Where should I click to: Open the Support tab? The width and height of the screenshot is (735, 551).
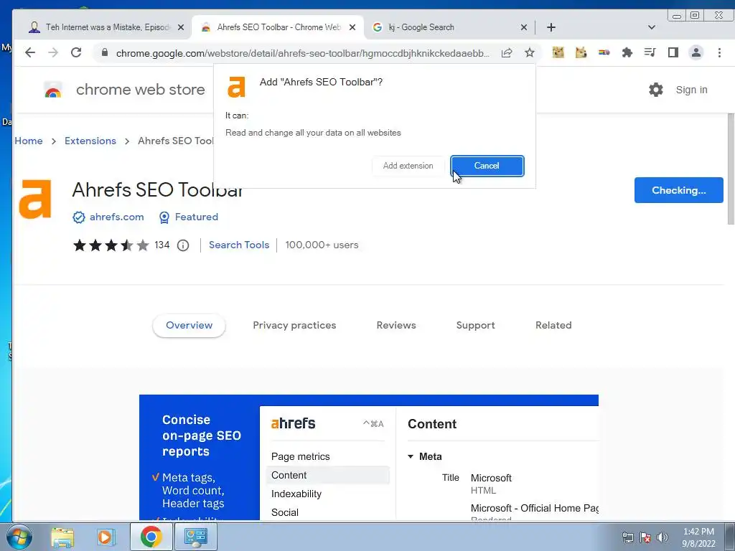[x=475, y=325]
